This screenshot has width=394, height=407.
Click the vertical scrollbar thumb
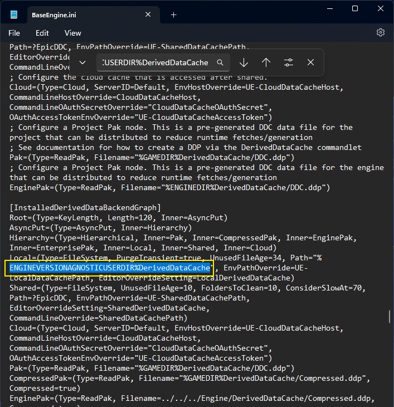(x=390, y=317)
